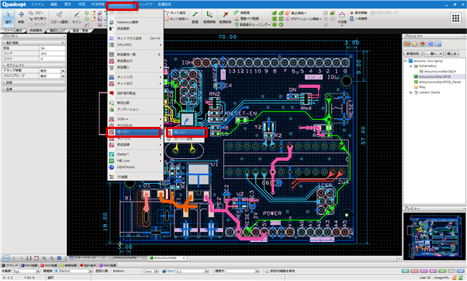This screenshot has height=281, width=467.
Task: Start the 配線 routing tool
Action: click(x=195, y=18)
